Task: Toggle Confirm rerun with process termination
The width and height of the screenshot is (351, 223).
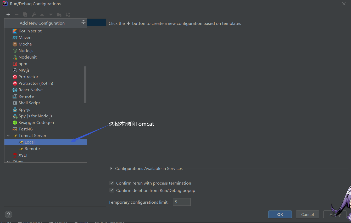Action: [112, 183]
